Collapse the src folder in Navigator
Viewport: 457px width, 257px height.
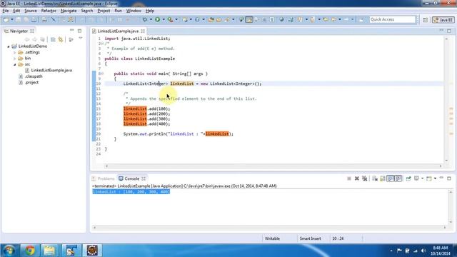[14, 64]
